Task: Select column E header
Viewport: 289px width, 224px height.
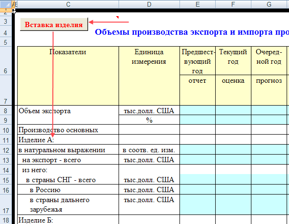Action: 198,4
